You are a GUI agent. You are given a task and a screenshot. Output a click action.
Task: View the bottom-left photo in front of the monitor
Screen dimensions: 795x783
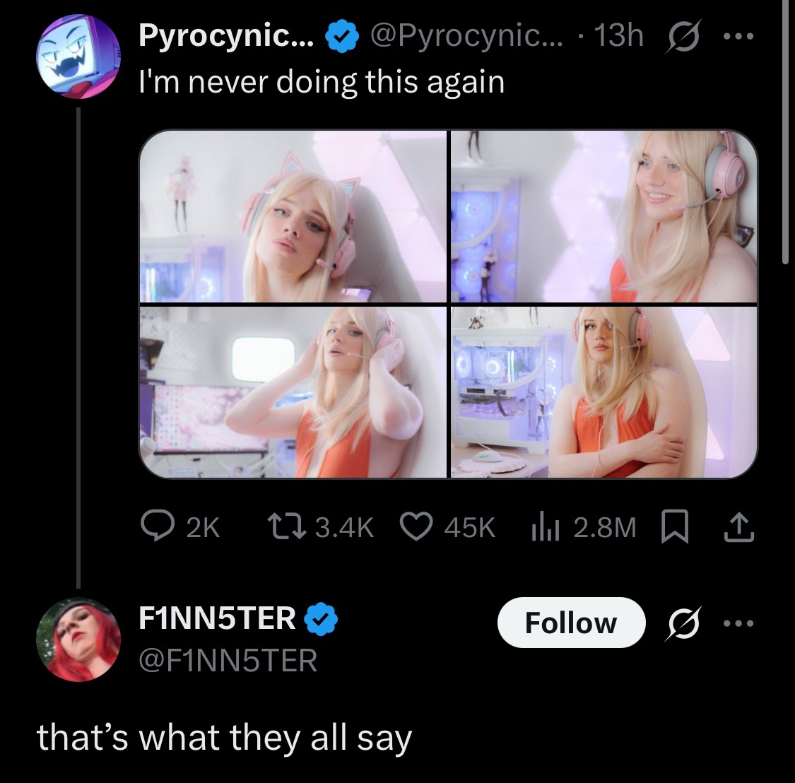[x=293, y=392]
